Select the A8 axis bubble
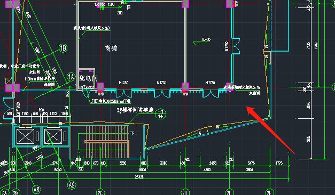The height and width of the screenshot is (195, 335). pyautogui.click(x=36, y=189)
